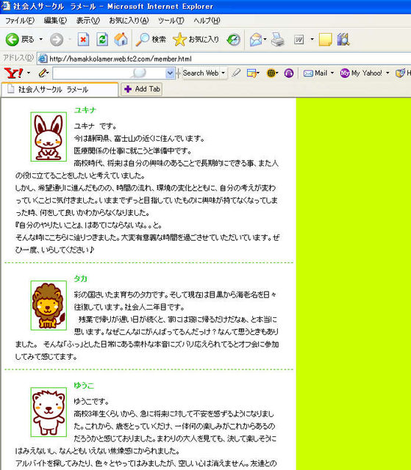Screen dimensions: 411x470
Task: Click the Yahoo! Y! logo icon
Action: click(13, 73)
